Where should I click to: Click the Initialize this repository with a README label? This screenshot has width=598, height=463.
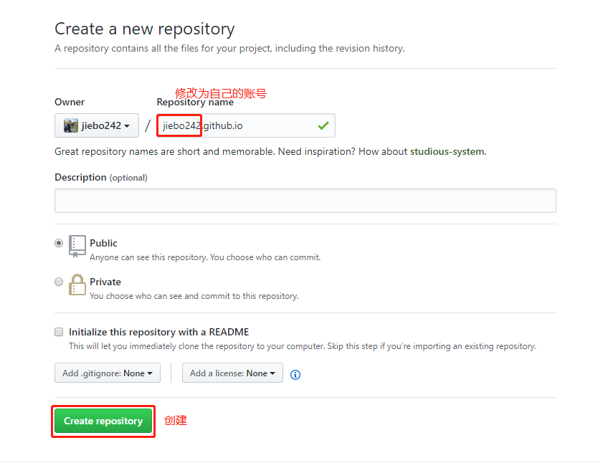(x=158, y=333)
